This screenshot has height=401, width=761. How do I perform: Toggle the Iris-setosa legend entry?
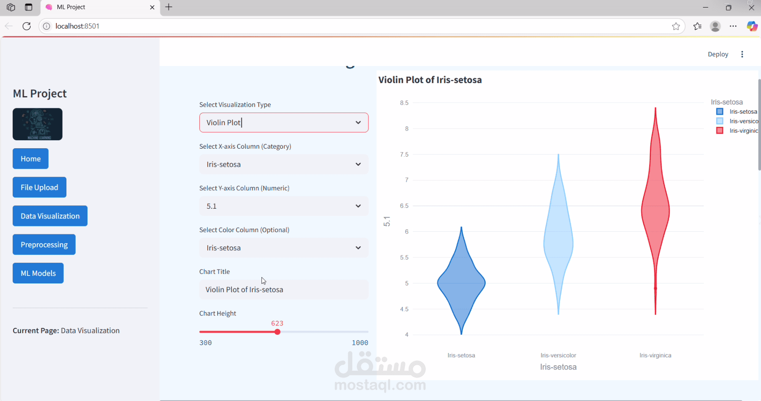[737, 112]
